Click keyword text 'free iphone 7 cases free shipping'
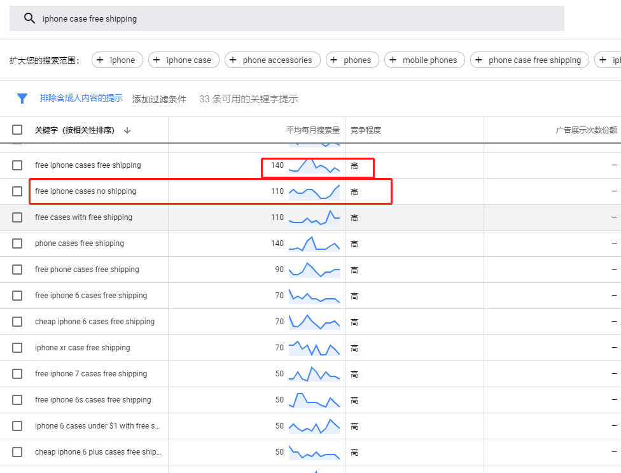Viewport: 621px width, 473px height. pyautogui.click(x=91, y=374)
